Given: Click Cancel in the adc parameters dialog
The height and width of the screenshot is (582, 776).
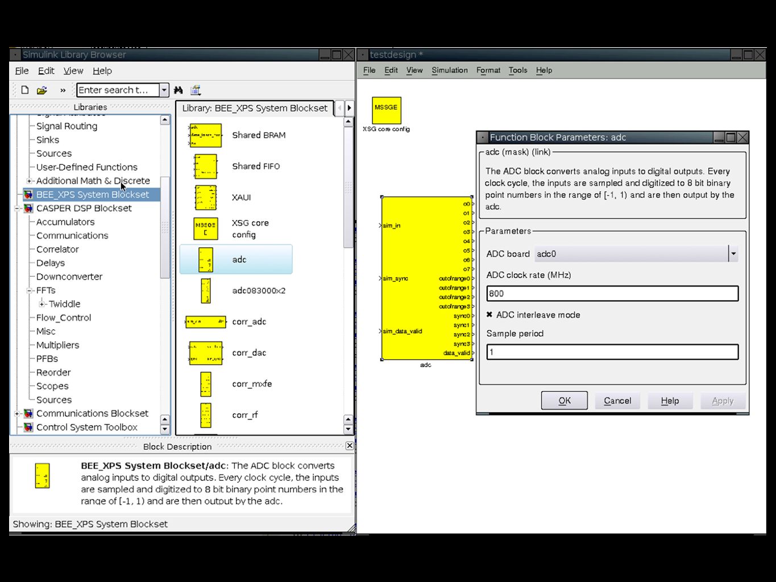Looking at the screenshot, I should pyautogui.click(x=617, y=401).
